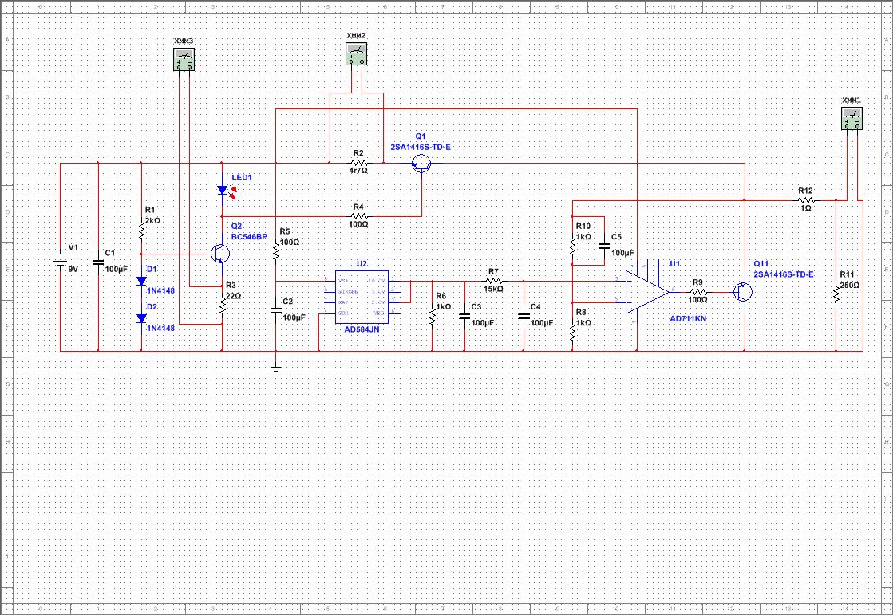Select the D2 diode symbol

(x=141, y=317)
